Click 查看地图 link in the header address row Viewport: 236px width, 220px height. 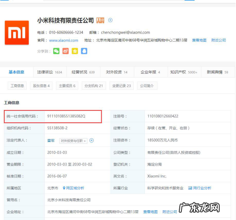[x=199, y=40]
